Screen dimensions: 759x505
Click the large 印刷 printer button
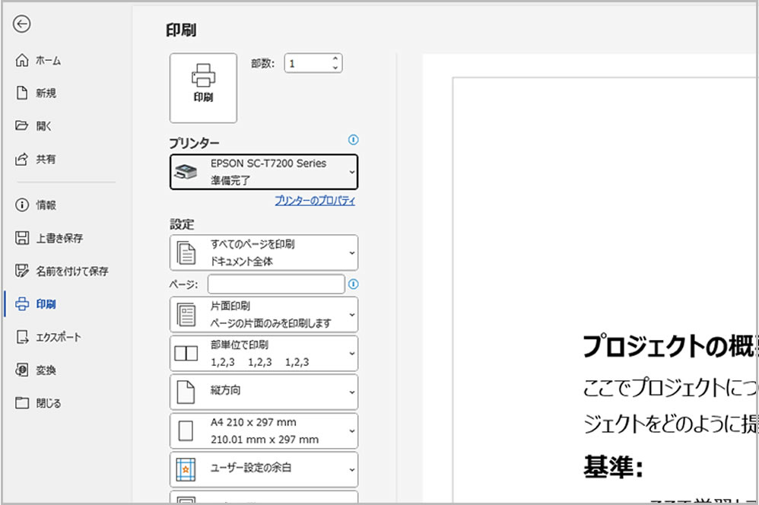pyautogui.click(x=203, y=87)
